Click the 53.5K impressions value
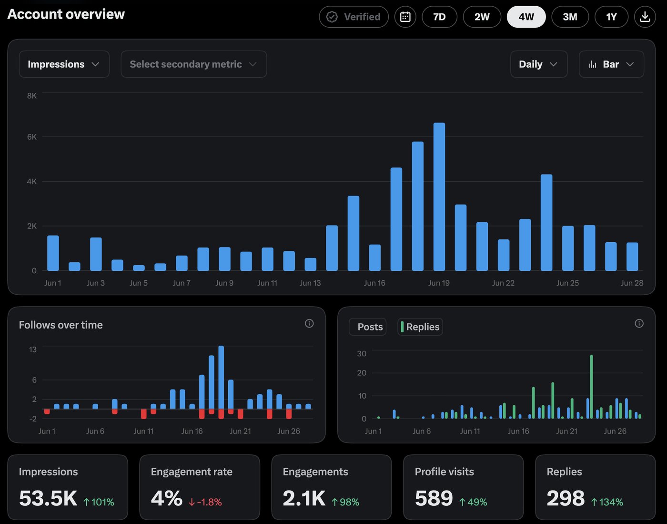The height and width of the screenshot is (524, 667). point(48,498)
